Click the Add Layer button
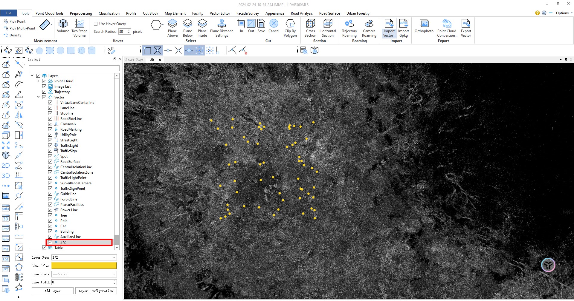574x301 pixels. coord(53,291)
